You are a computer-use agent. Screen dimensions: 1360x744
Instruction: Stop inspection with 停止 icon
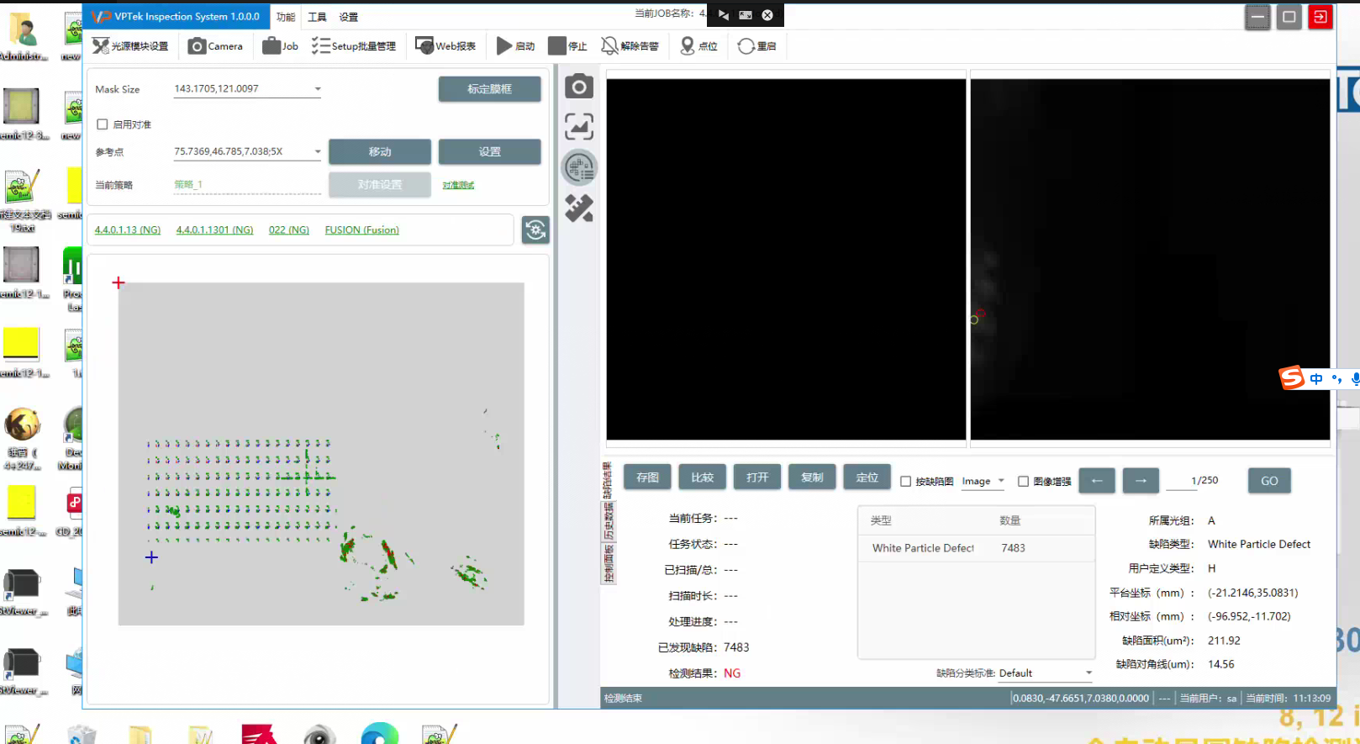pyautogui.click(x=567, y=46)
